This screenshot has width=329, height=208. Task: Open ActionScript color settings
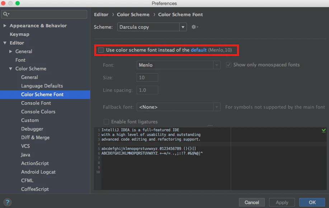point(35,163)
